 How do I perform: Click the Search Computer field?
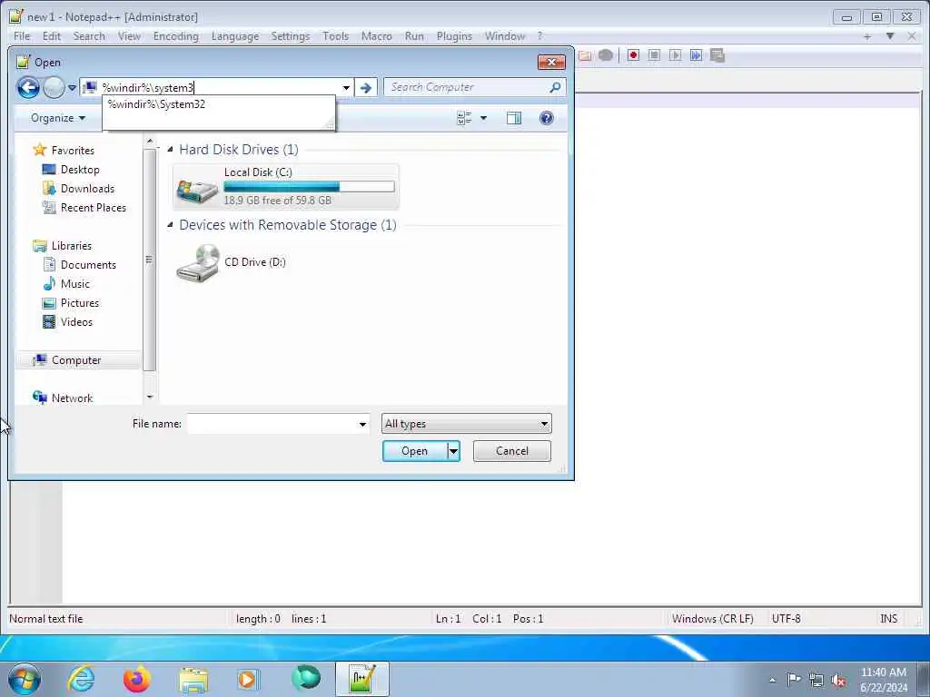[x=469, y=87]
